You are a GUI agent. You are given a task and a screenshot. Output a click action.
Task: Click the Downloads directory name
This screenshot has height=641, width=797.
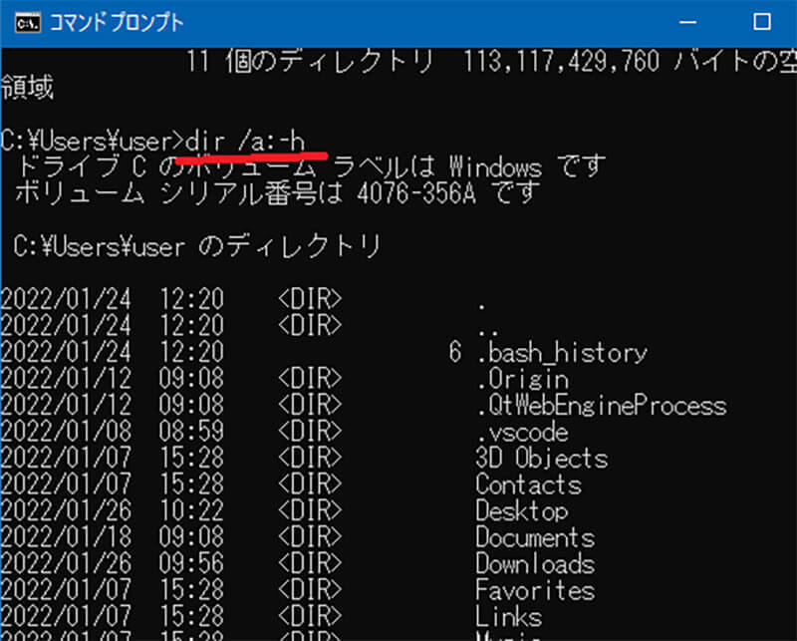click(x=535, y=564)
